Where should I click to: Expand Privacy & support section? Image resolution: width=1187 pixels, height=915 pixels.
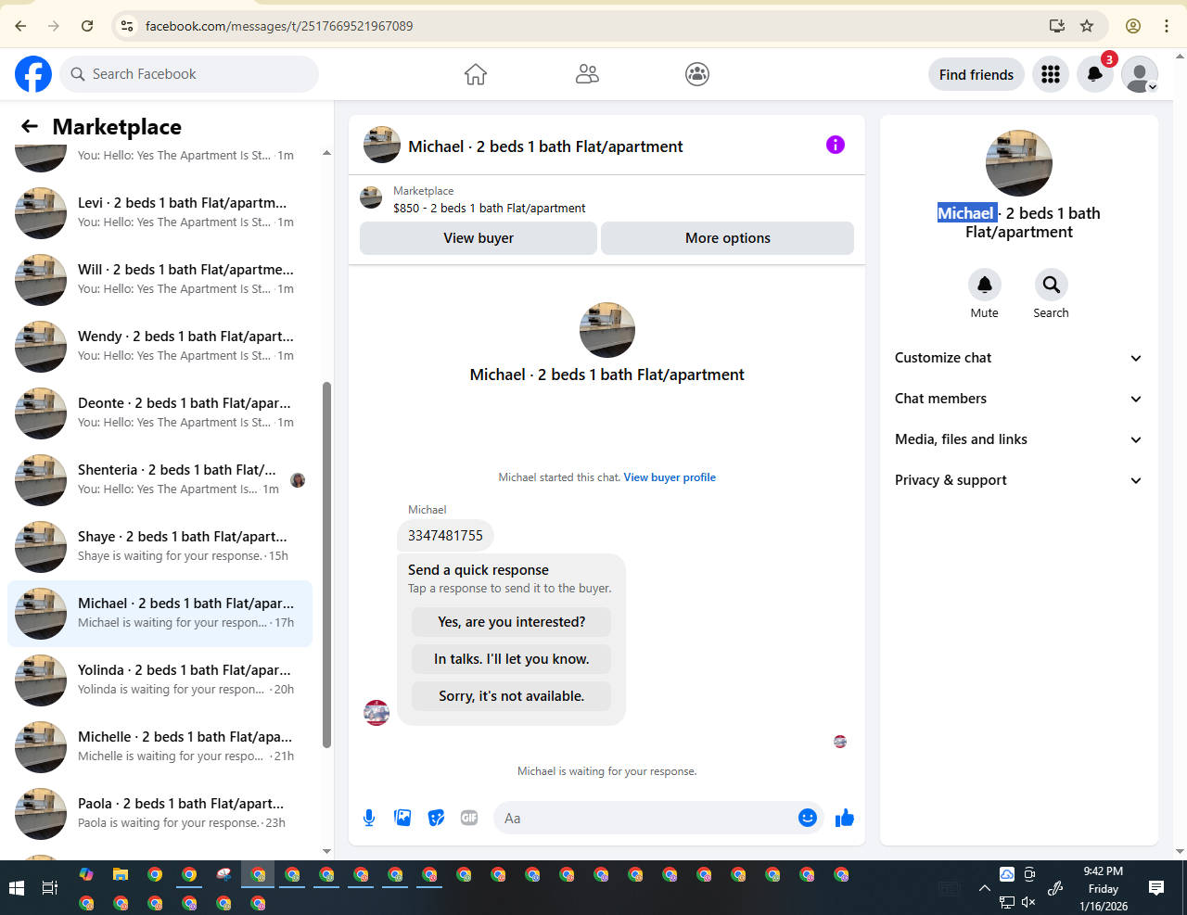[x=1018, y=480]
